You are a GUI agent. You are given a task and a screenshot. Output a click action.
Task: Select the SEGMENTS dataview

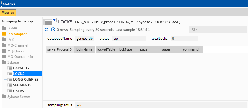click(22, 85)
